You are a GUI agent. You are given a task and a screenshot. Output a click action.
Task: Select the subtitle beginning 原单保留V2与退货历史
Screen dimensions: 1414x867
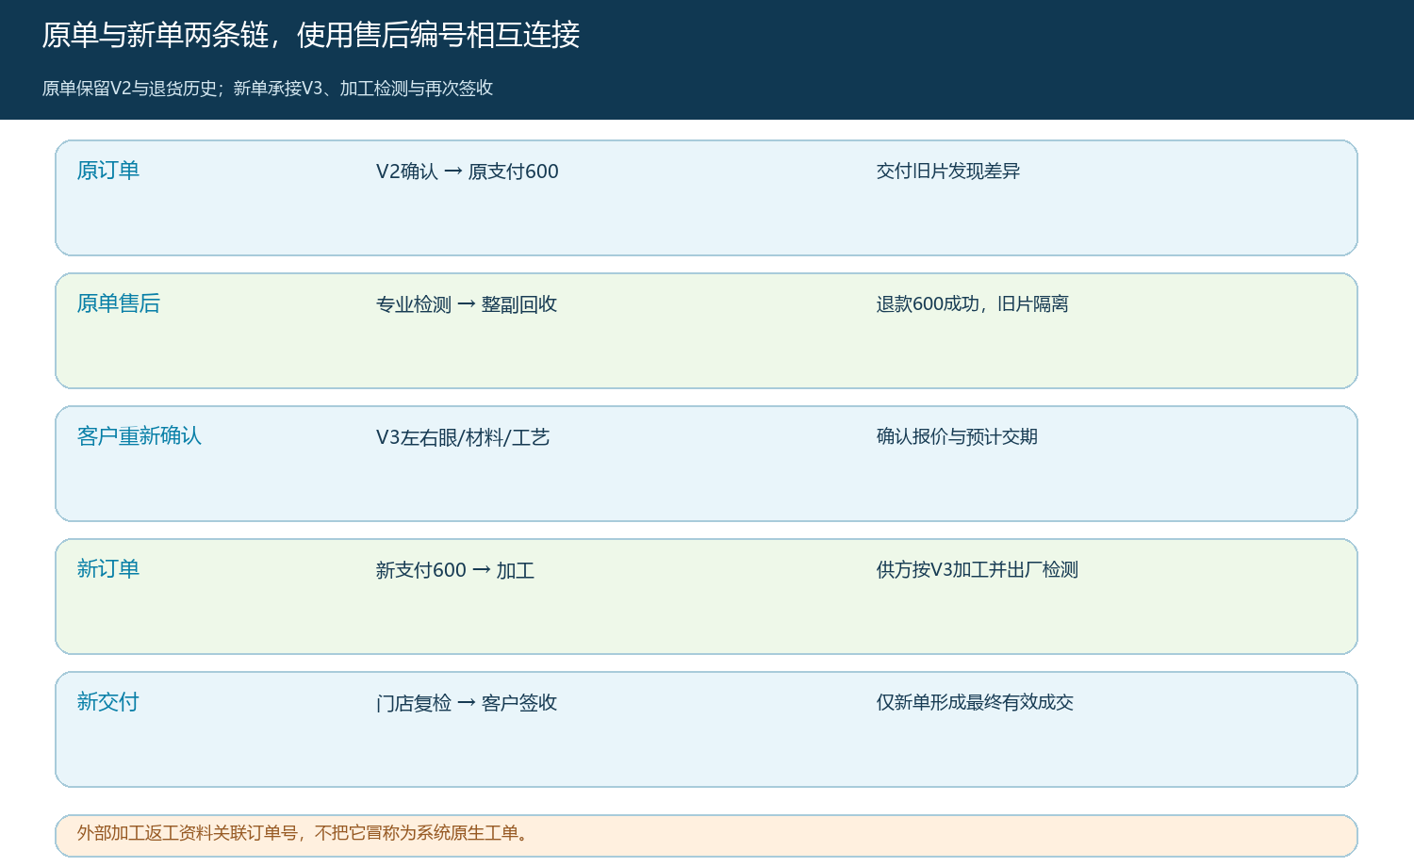[268, 89]
